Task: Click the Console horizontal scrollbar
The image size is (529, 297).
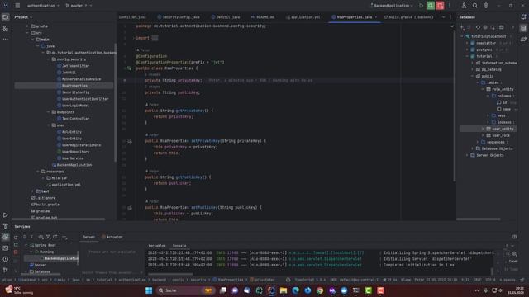Action: click(170, 274)
